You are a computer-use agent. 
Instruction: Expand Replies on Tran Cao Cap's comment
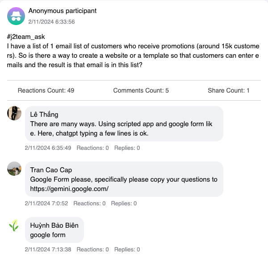point(124,203)
